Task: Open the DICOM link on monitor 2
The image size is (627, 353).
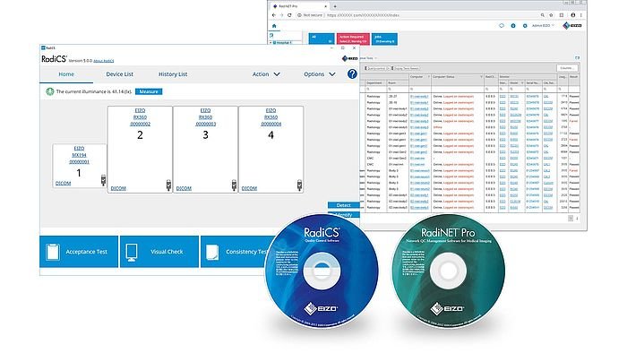Action: tap(118, 188)
